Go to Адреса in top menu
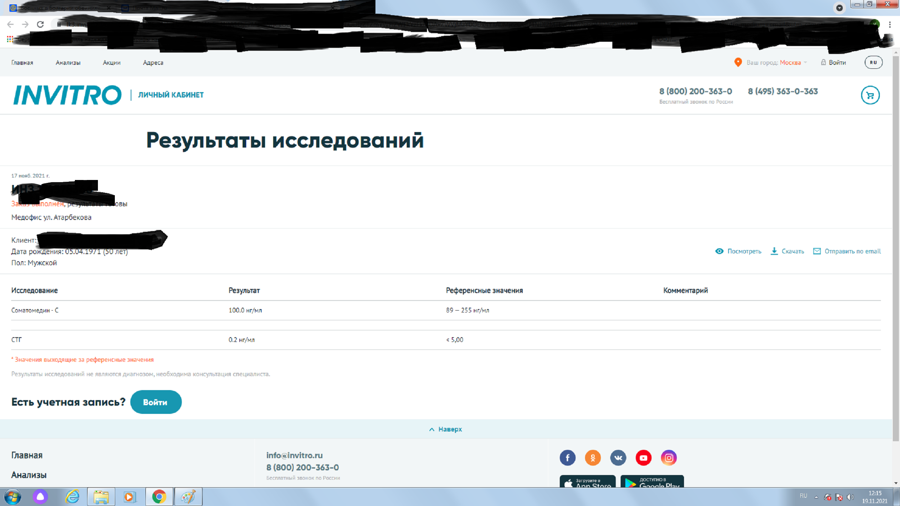This screenshot has height=506, width=900. 153,63
